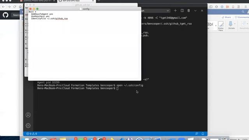
Task: Collapse the terminal panel with chevron
Action: tap(195, 10)
